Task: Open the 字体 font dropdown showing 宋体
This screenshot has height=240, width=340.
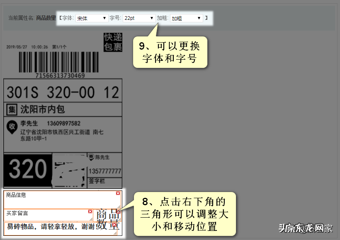Action: coord(91,18)
